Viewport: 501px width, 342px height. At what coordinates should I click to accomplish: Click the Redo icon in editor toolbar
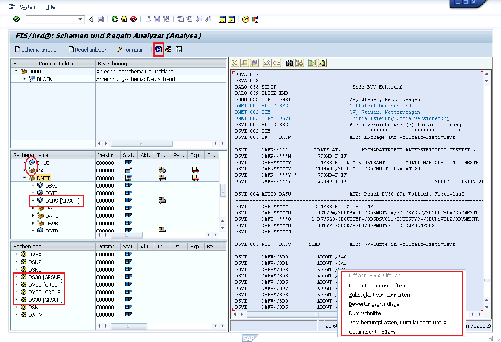click(x=277, y=63)
